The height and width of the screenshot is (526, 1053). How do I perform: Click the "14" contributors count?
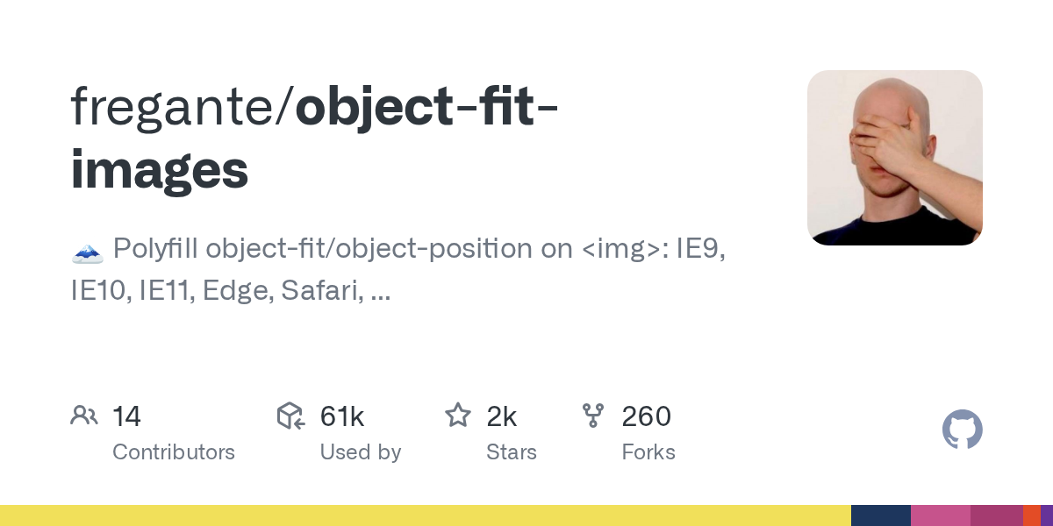click(x=126, y=416)
